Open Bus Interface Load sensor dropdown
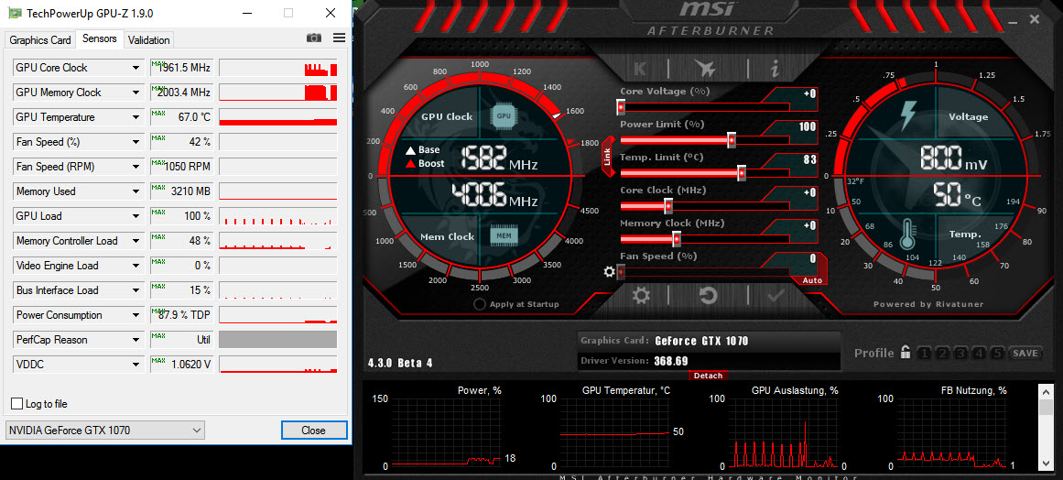Screen dimensions: 1063x480 pyautogui.click(x=136, y=290)
